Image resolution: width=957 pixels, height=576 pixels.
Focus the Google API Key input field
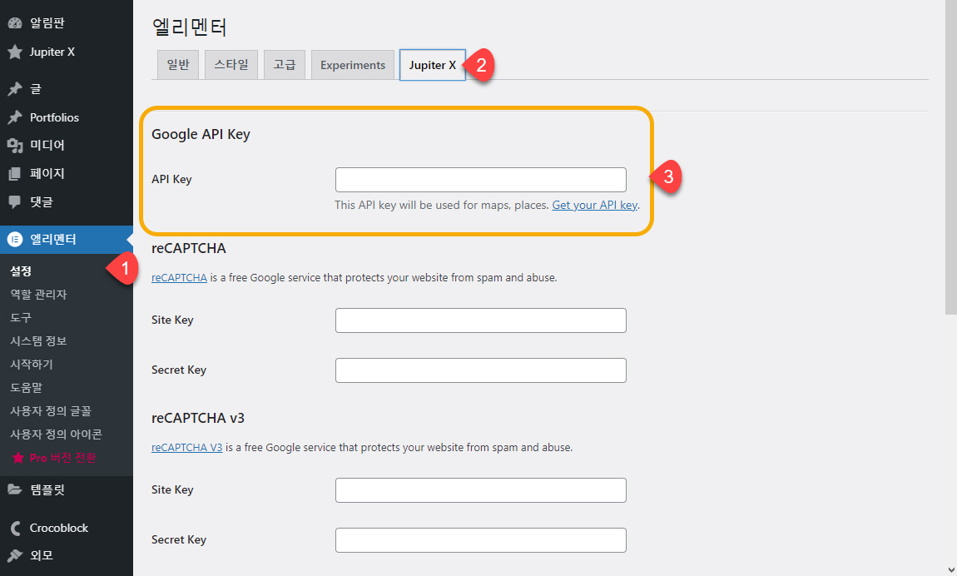tap(481, 180)
